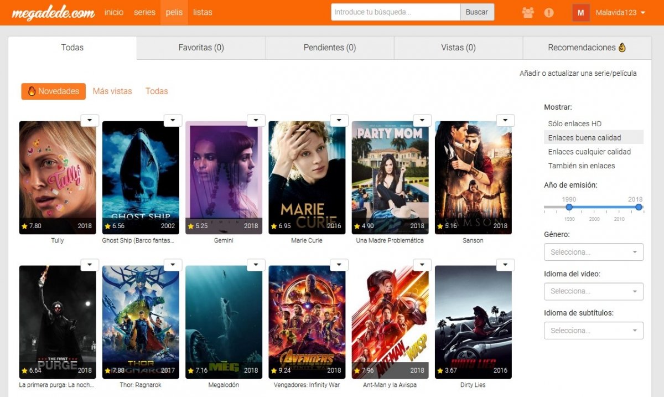Switch to the Todas tab
Screen dimensions: 664x397
tap(72, 48)
